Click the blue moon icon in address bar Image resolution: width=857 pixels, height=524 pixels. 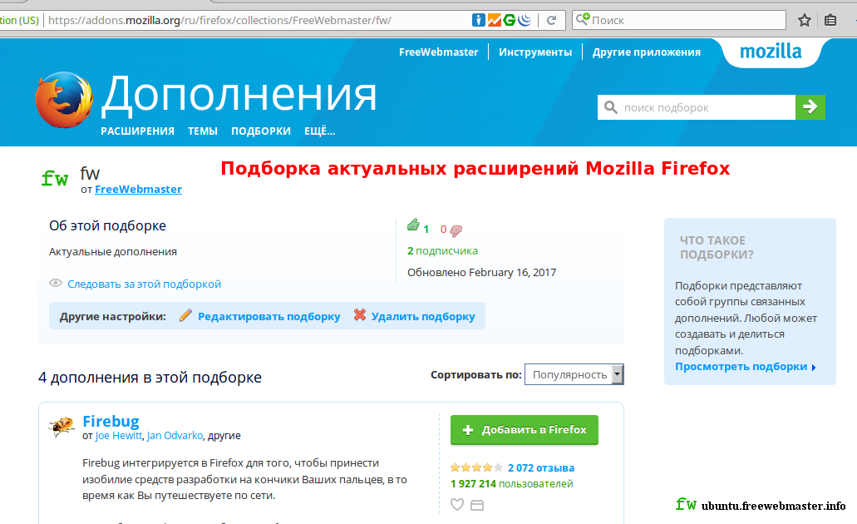pyautogui.click(x=525, y=20)
